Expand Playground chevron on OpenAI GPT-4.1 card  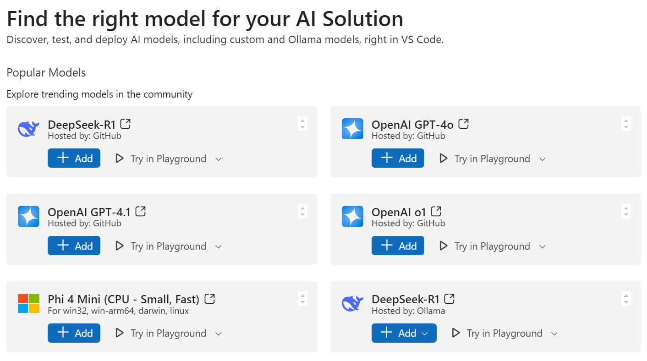[x=219, y=246]
